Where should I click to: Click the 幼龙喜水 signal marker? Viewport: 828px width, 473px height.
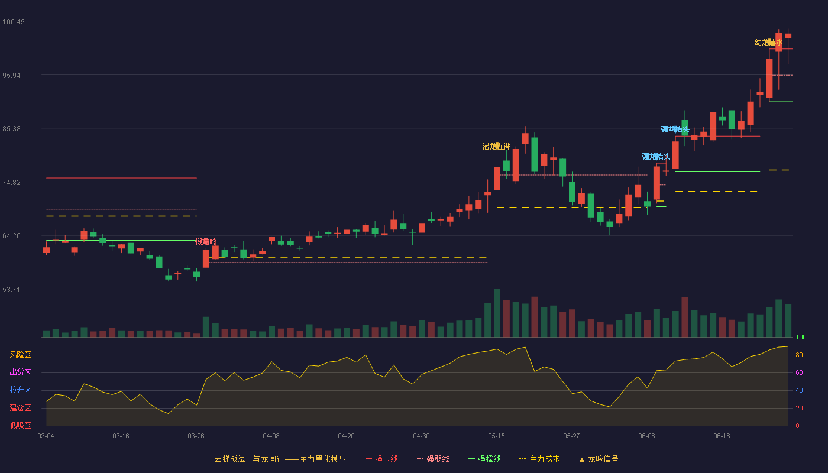coord(769,43)
